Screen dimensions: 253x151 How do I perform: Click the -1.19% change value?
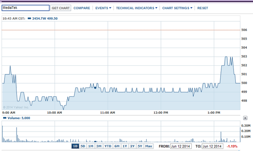232,146
